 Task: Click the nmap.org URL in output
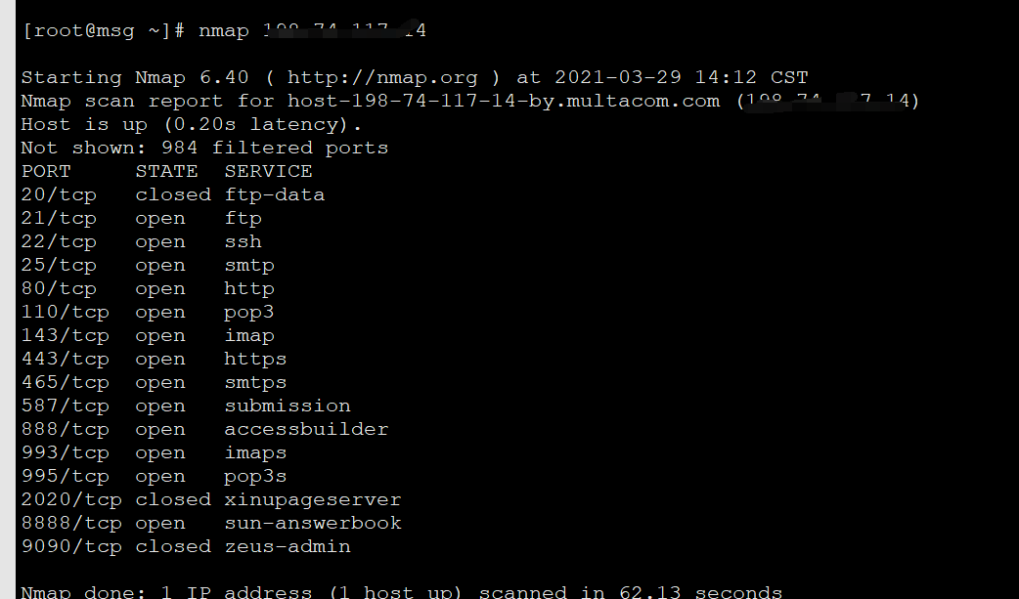click(x=382, y=78)
